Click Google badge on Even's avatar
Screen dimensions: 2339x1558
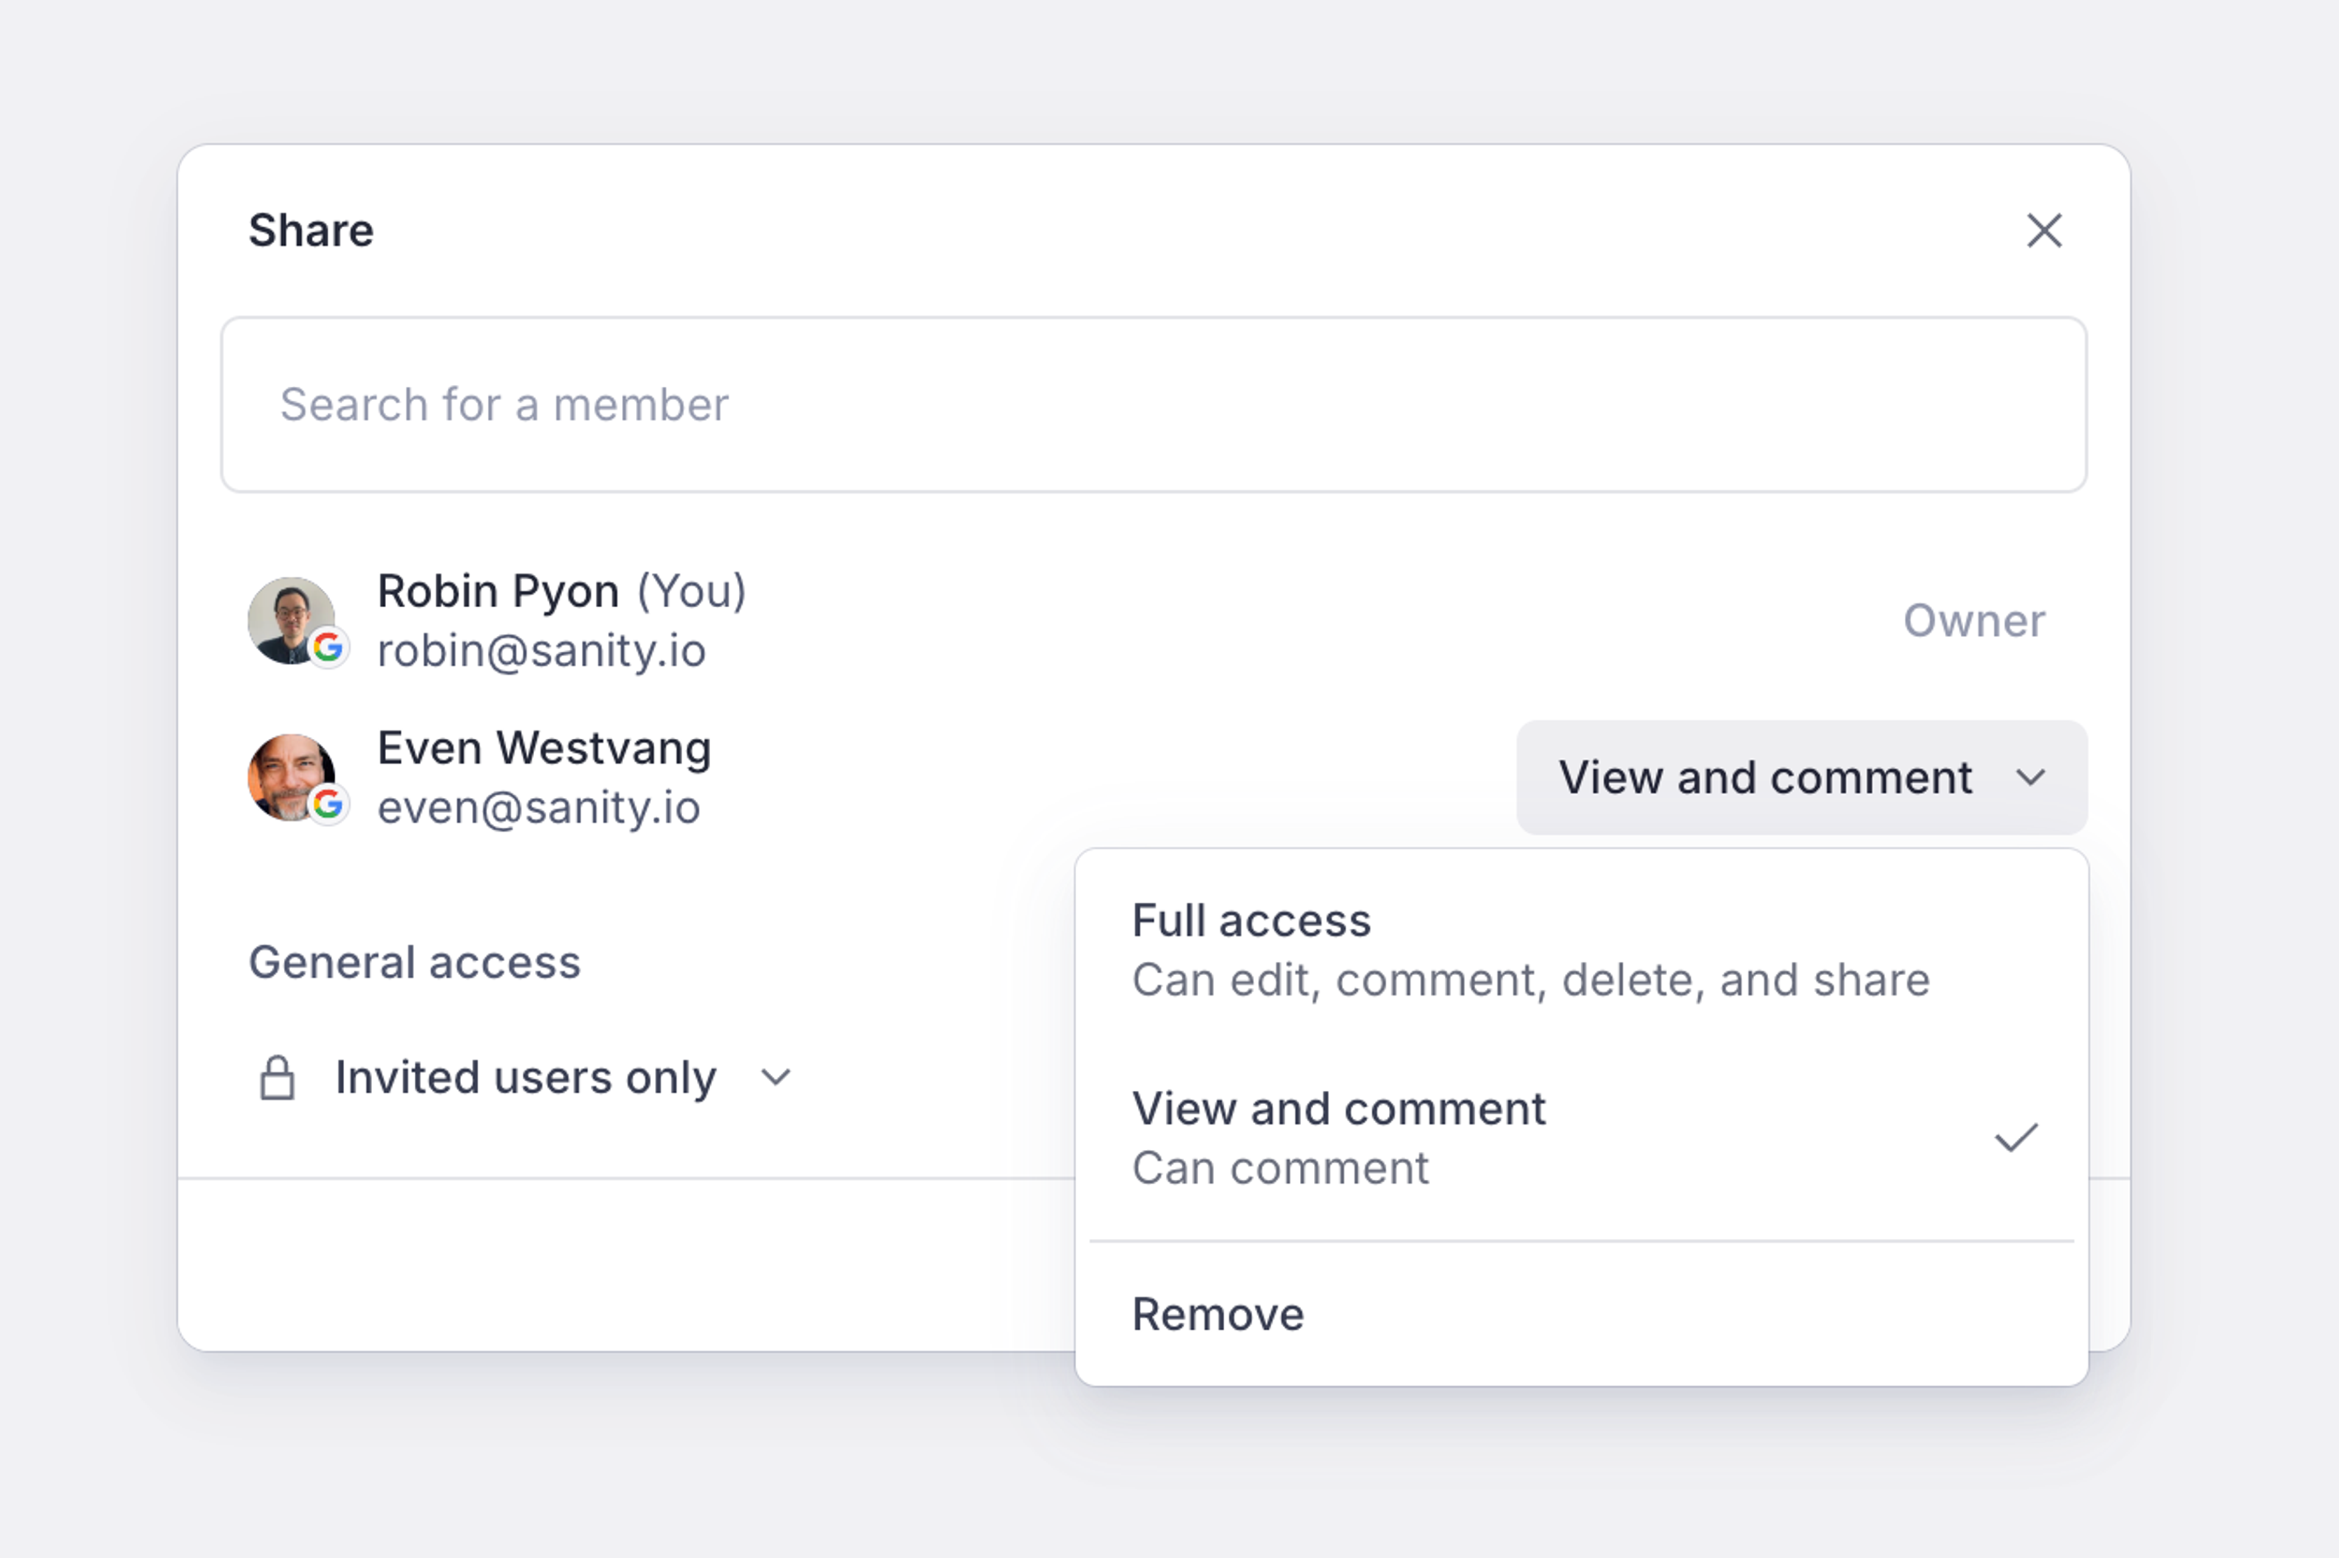pyautogui.click(x=328, y=804)
